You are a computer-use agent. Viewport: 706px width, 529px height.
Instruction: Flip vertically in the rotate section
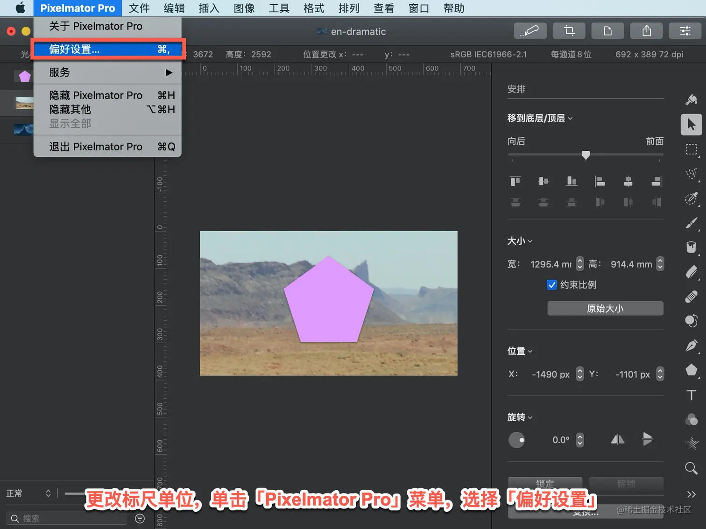(x=647, y=439)
